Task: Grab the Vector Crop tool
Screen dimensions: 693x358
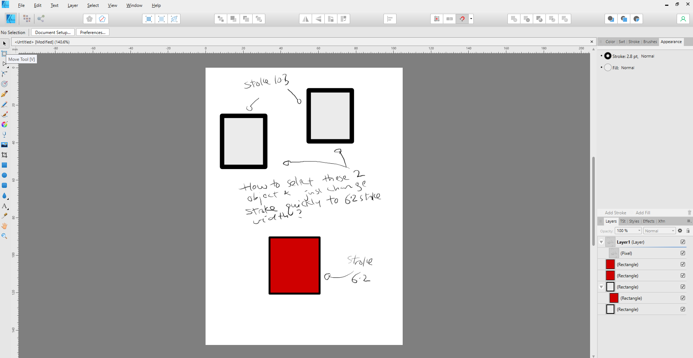Action: [4, 155]
